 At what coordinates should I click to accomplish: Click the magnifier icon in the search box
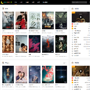click(x=86, y=2)
